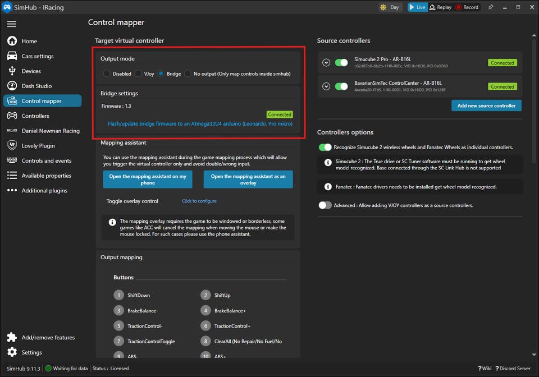Image resolution: width=539 pixels, height=377 pixels.
Task: Pin the window with the pin icon
Action: coord(491,7)
